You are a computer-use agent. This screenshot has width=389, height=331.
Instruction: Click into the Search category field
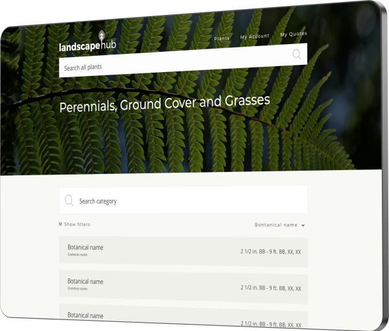tap(188, 201)
